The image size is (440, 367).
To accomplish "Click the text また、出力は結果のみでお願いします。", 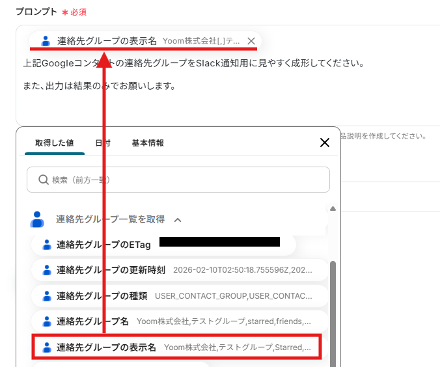I will pos(100,86).
